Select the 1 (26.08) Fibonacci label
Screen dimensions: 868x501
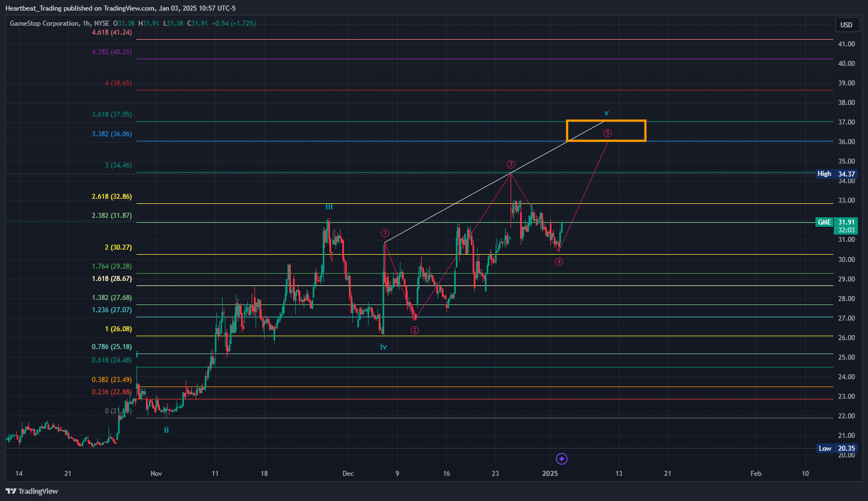pos(118,329)
